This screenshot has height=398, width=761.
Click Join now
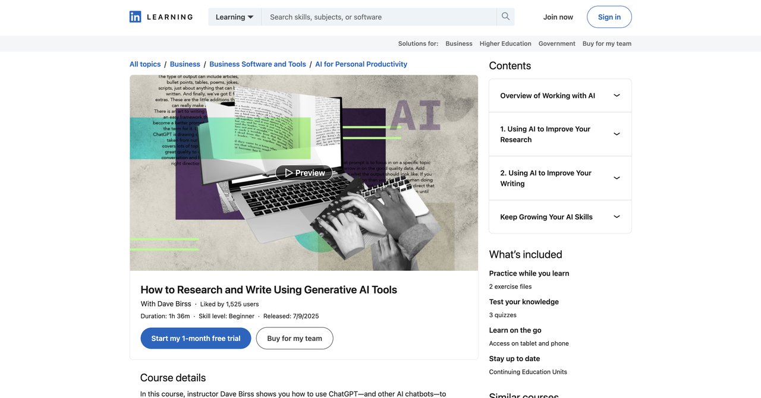coord(558,17)
